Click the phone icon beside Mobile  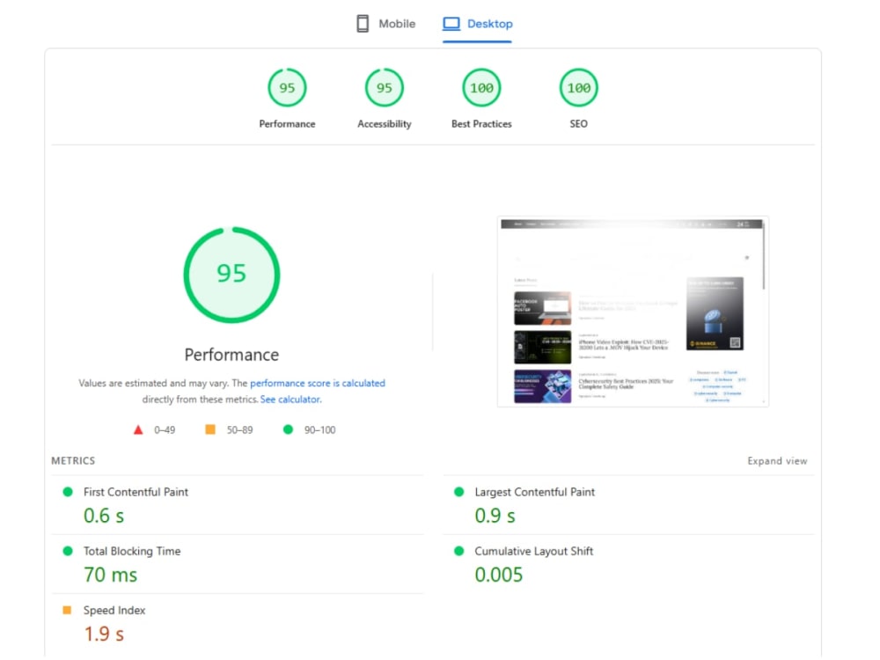tap(363, 24)
